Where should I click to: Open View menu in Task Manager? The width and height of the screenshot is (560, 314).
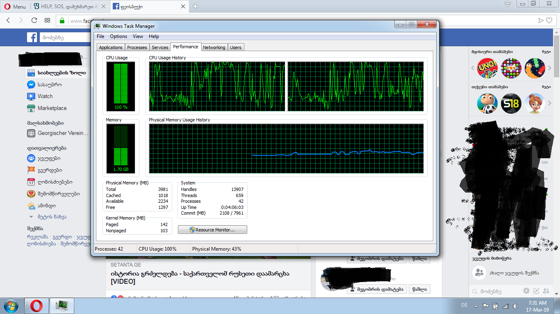(x=138, y=36)
